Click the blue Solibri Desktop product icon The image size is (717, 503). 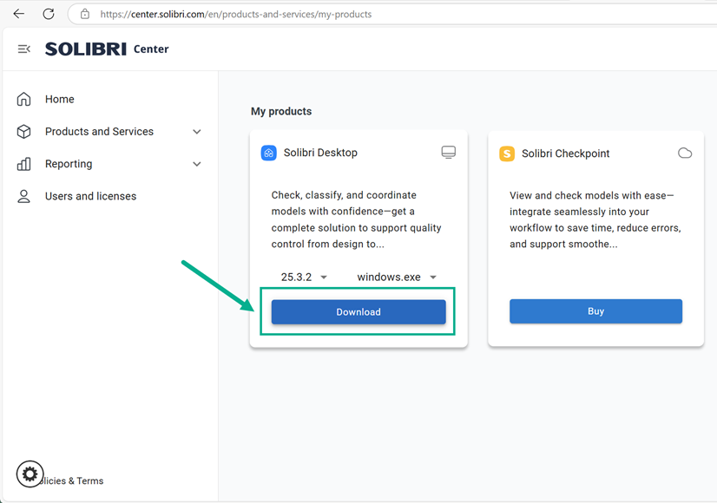pyautogui.click(x=269, y=153)
